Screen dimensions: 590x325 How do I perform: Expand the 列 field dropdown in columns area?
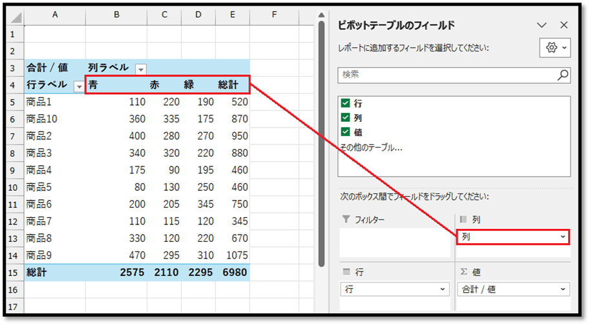tap(563, 237)
